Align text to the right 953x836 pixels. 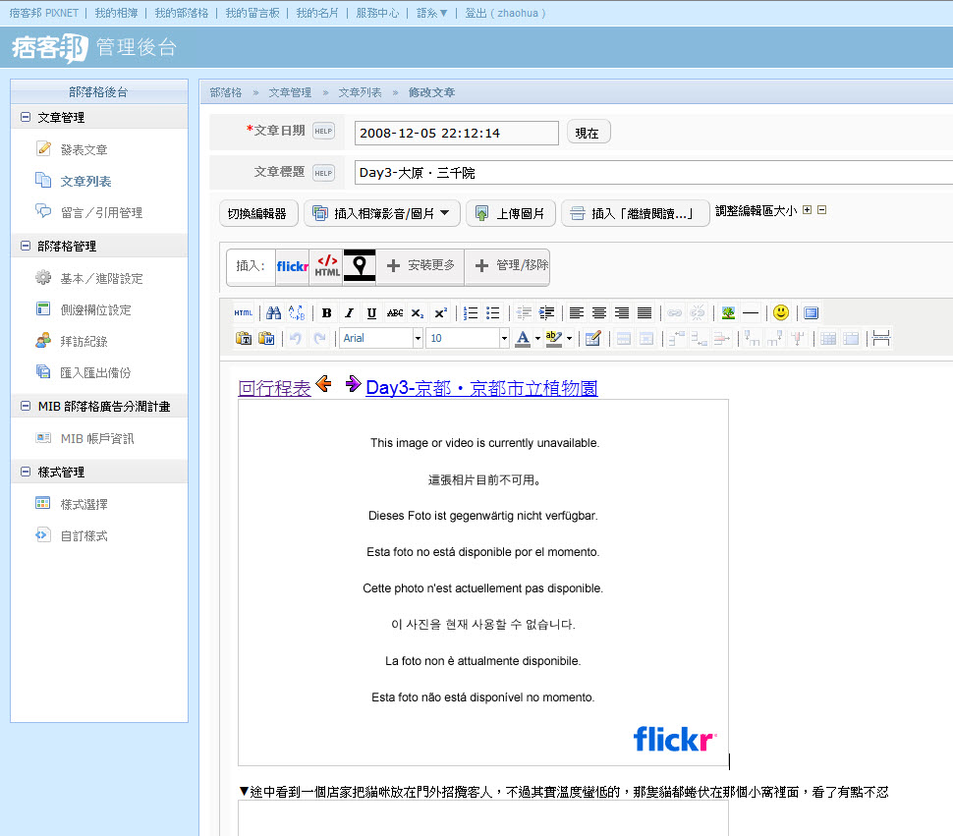[622, 313]
